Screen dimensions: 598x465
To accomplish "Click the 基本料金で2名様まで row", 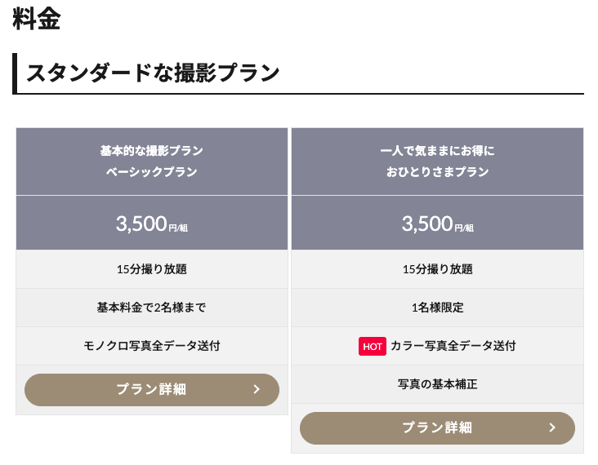I will (152, 308).
